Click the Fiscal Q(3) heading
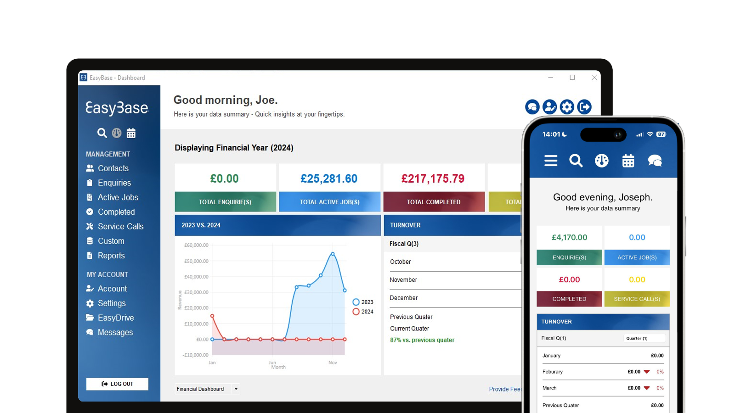This screenshot has width=735, height=413. [404, 244]
